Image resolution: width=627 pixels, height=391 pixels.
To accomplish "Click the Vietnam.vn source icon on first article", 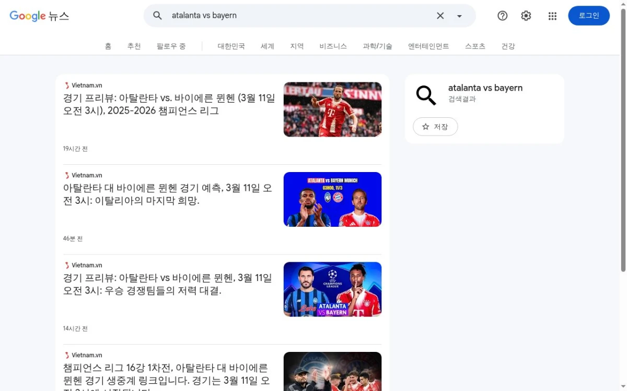I will (x=67, y=85).
